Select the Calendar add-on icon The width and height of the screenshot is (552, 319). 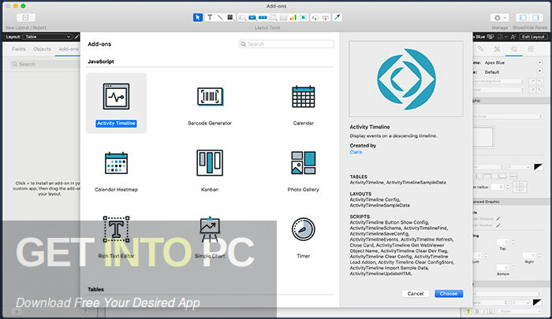point(303,97)
